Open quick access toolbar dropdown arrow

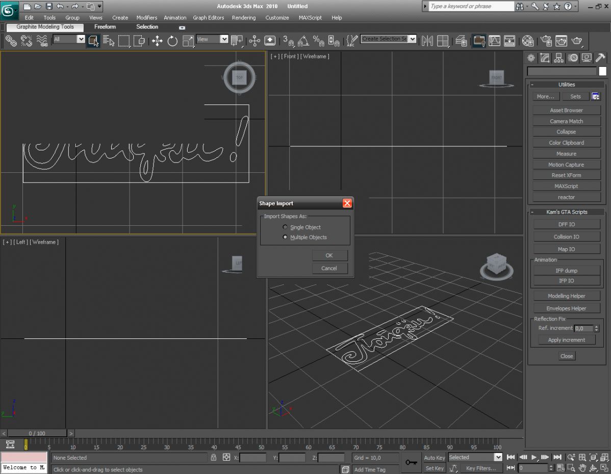point(100,6)
